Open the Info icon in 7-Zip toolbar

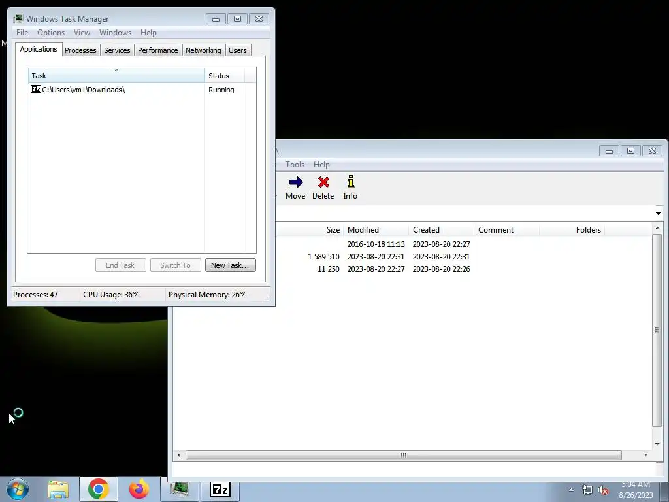tap(350, 182)
